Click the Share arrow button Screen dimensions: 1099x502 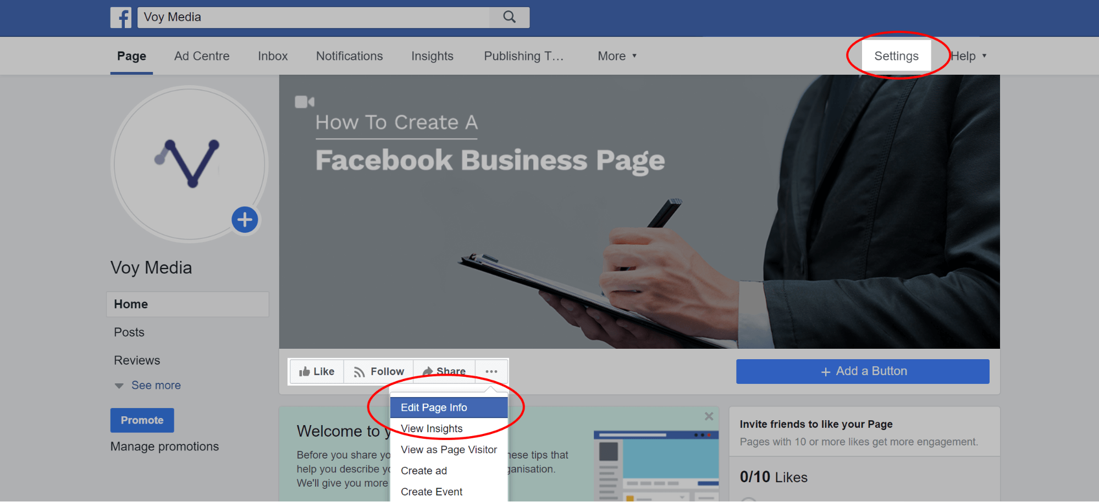[444, 372]
